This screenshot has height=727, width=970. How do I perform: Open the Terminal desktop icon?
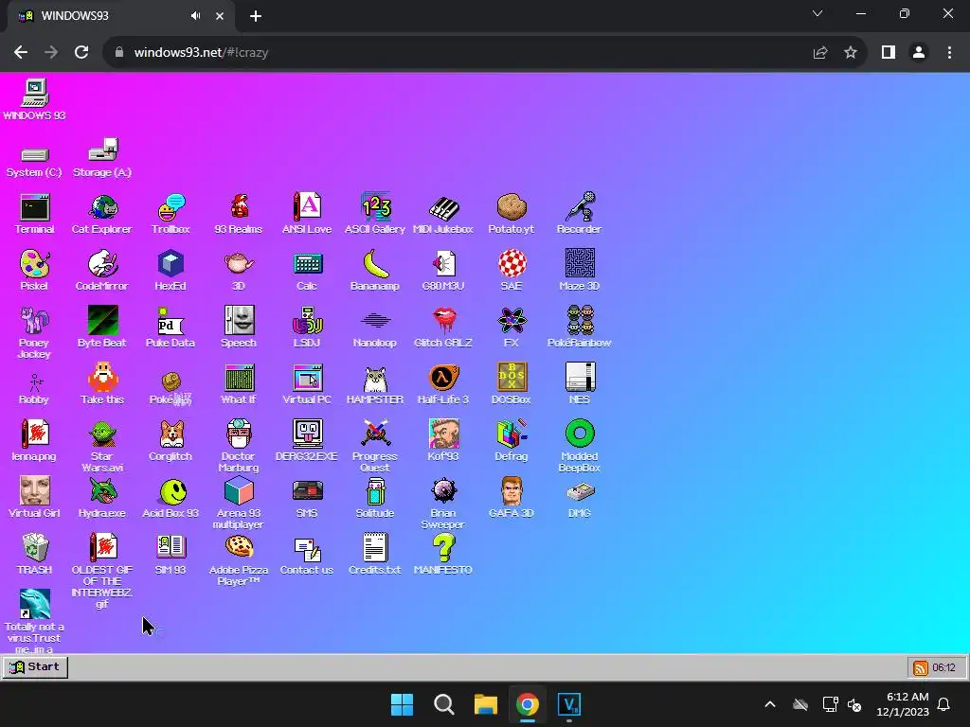(x=35, y=214)
